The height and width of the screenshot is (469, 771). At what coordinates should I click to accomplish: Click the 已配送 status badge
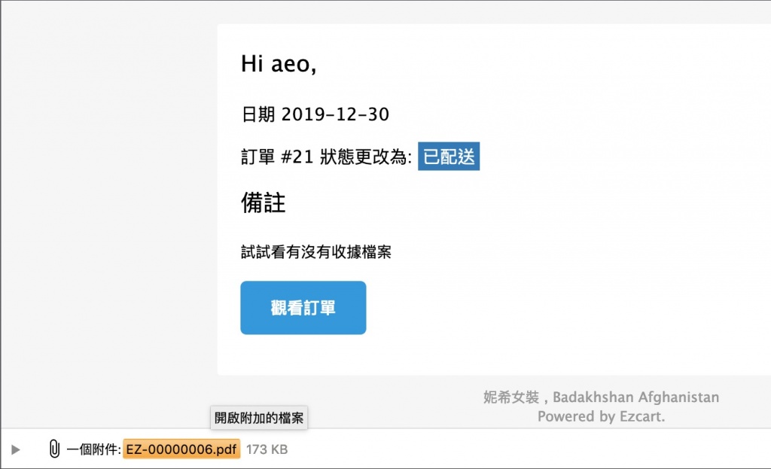point(449,157)
